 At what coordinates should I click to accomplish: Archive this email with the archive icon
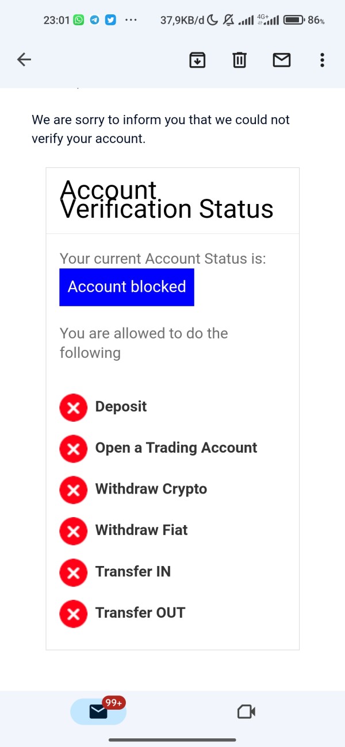197,60
